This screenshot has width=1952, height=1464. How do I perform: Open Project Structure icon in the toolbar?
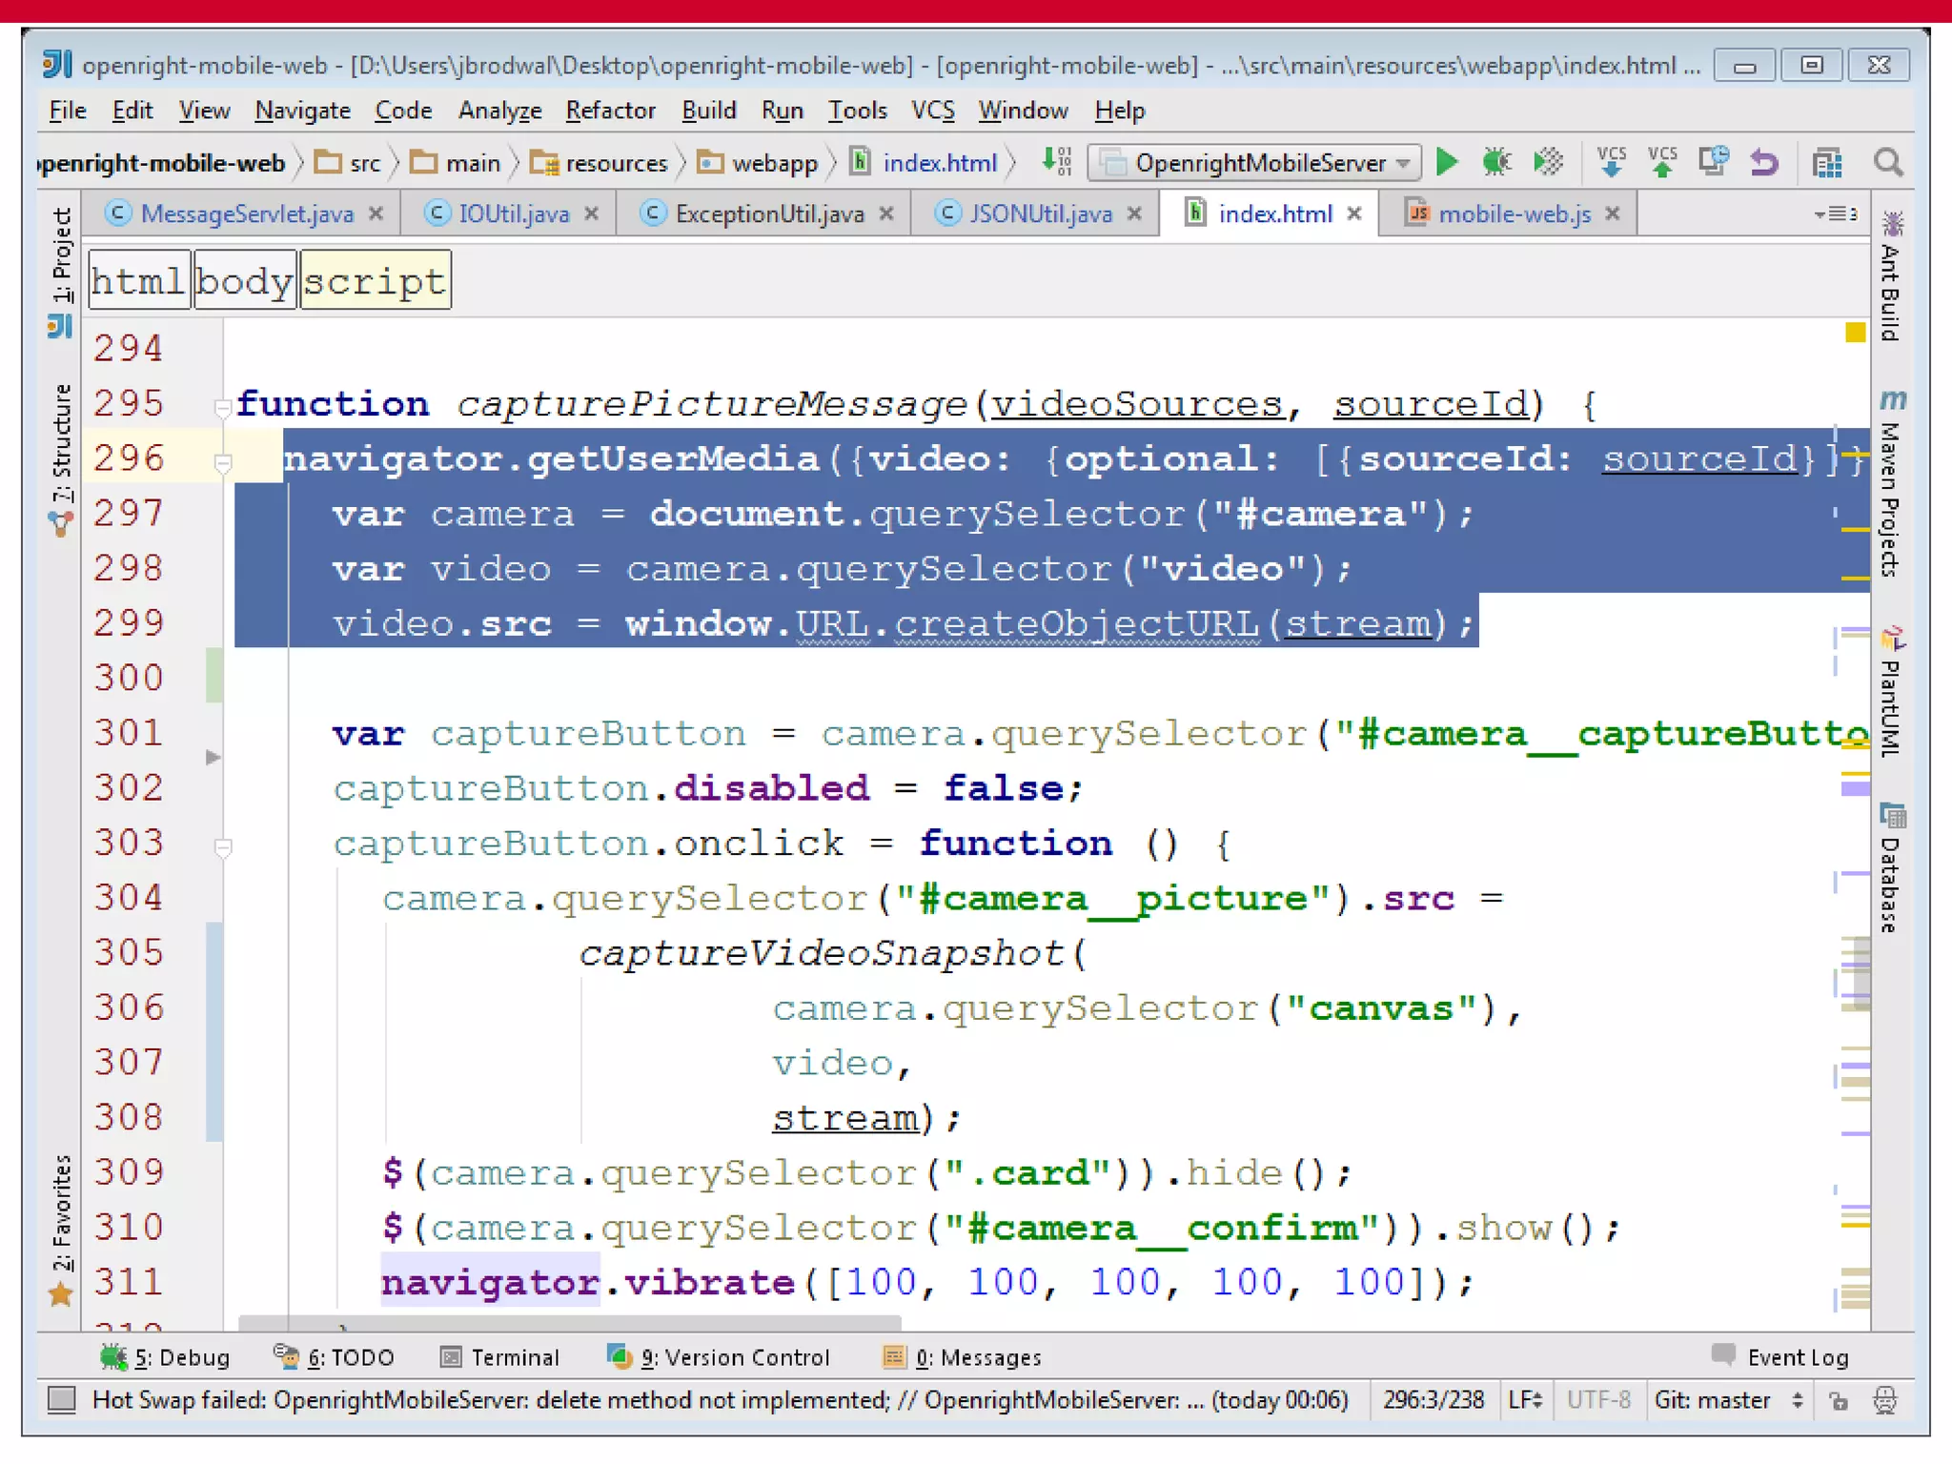click(1827, 163)
